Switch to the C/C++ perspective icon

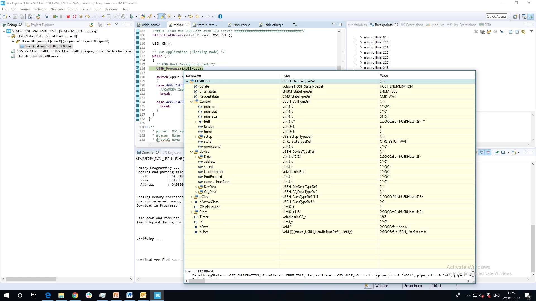tap(524, 16)
